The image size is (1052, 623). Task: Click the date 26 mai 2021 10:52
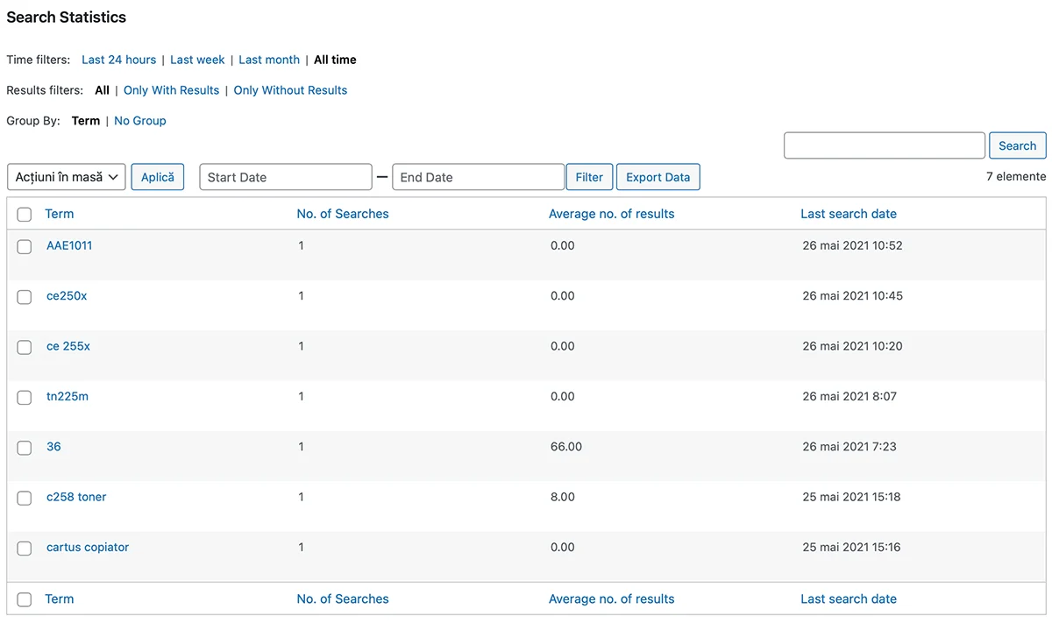pyautogui.click(x=852, y=245)
